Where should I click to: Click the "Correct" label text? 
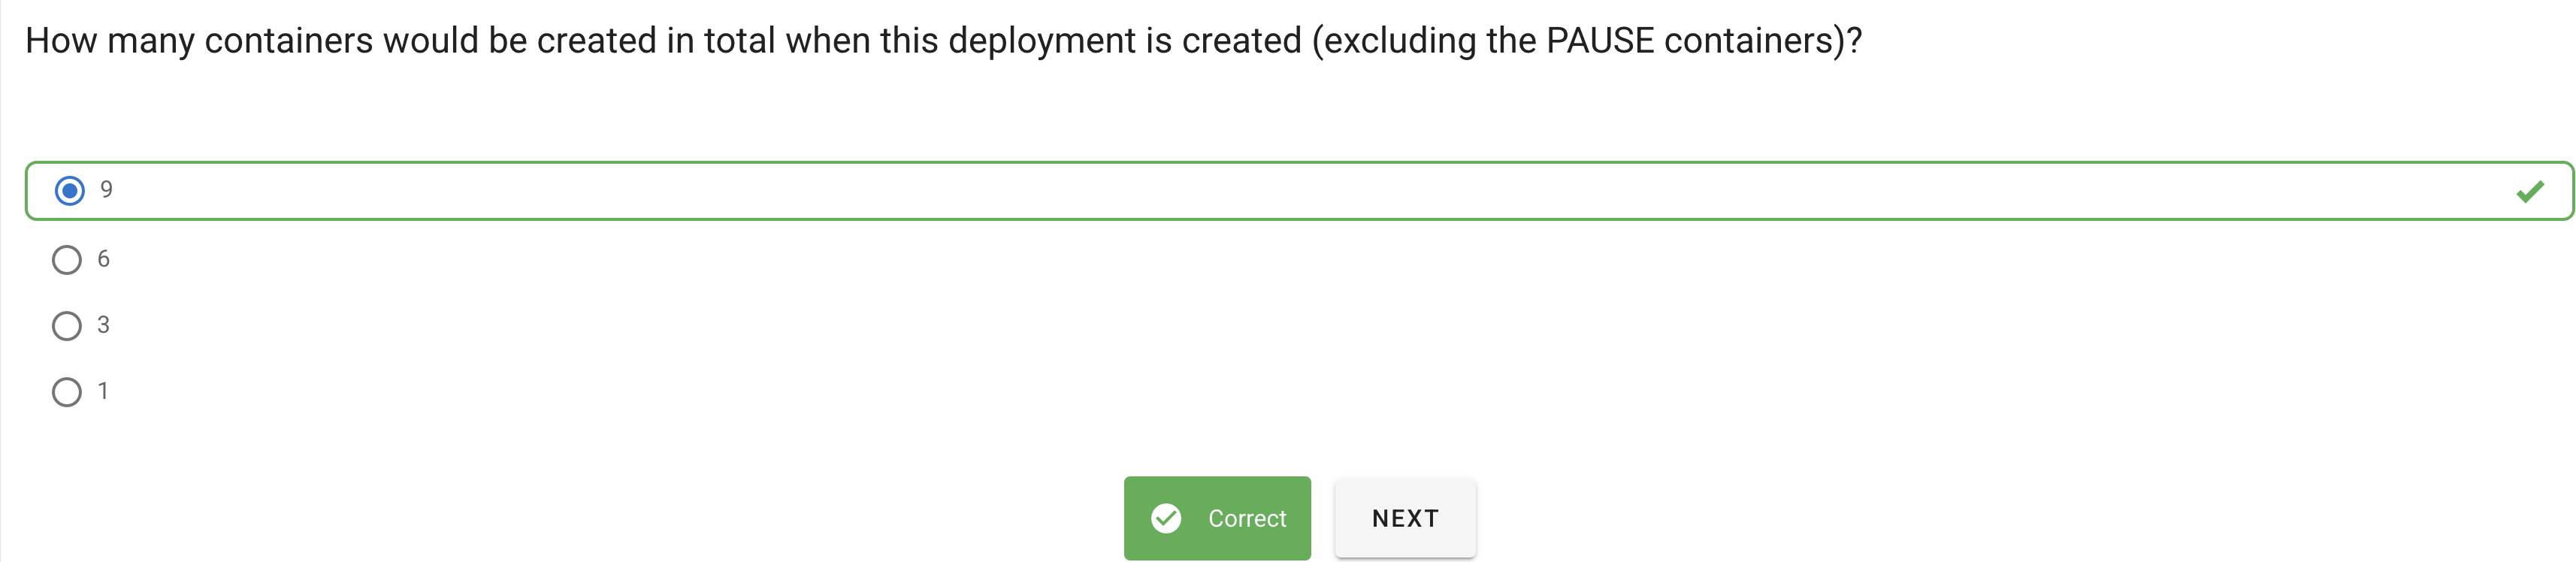[1247, 518]
